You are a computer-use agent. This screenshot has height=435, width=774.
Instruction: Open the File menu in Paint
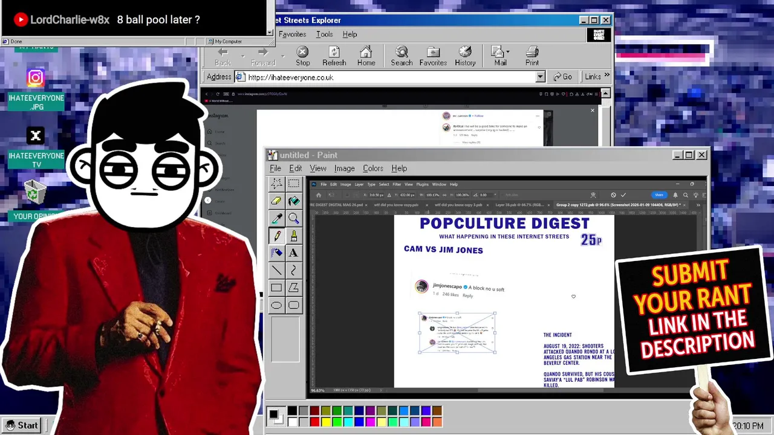coord(275,169)
